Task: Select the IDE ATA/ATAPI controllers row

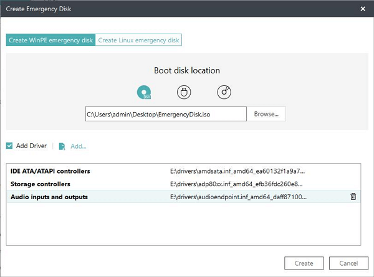Action: click(183, 171)
